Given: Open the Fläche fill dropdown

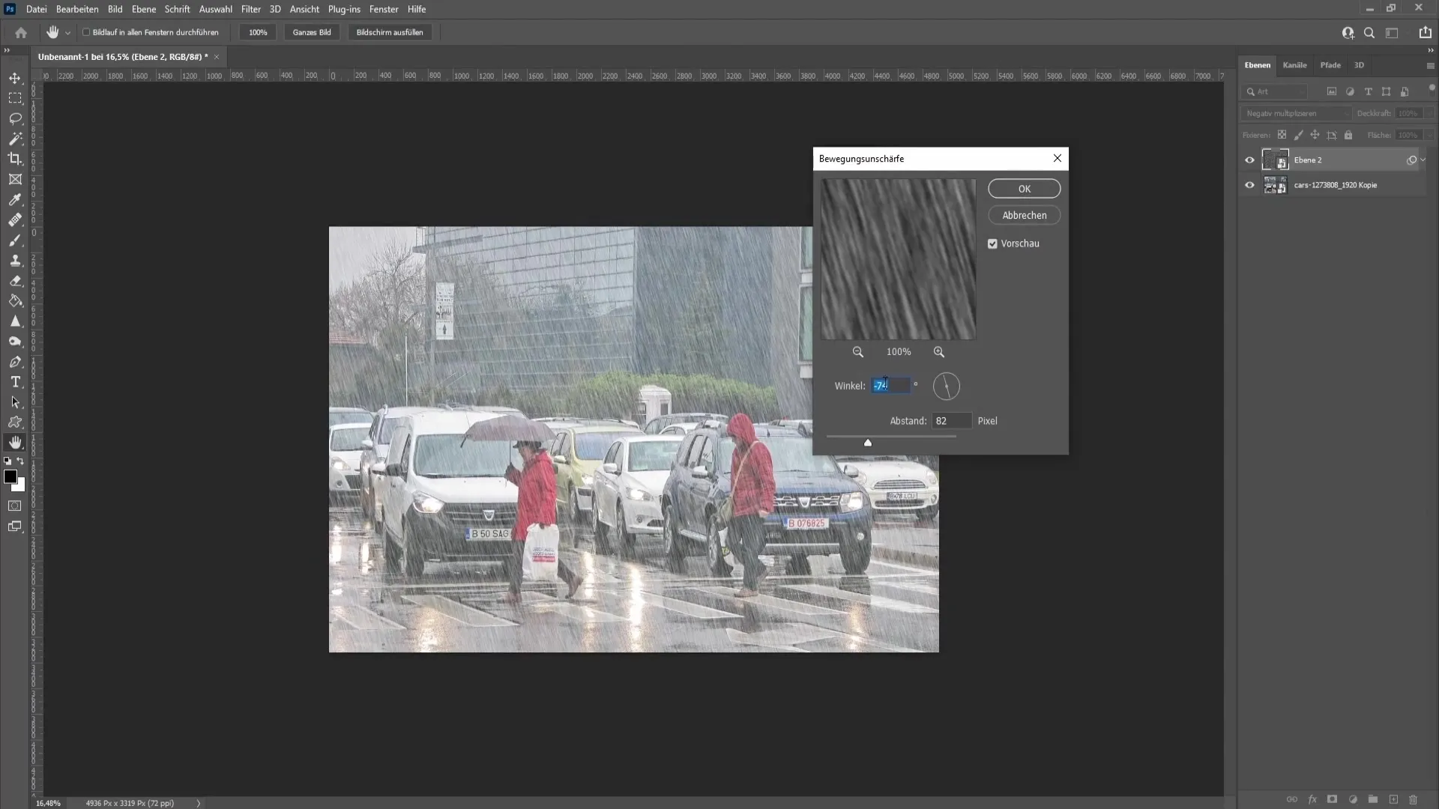Looking at the screenshot, I should tap(1430, 135).
